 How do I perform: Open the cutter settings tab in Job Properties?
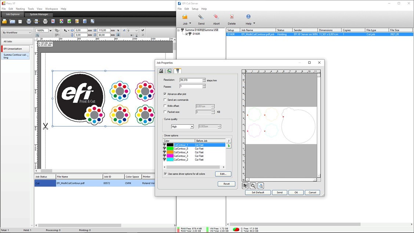178,71
